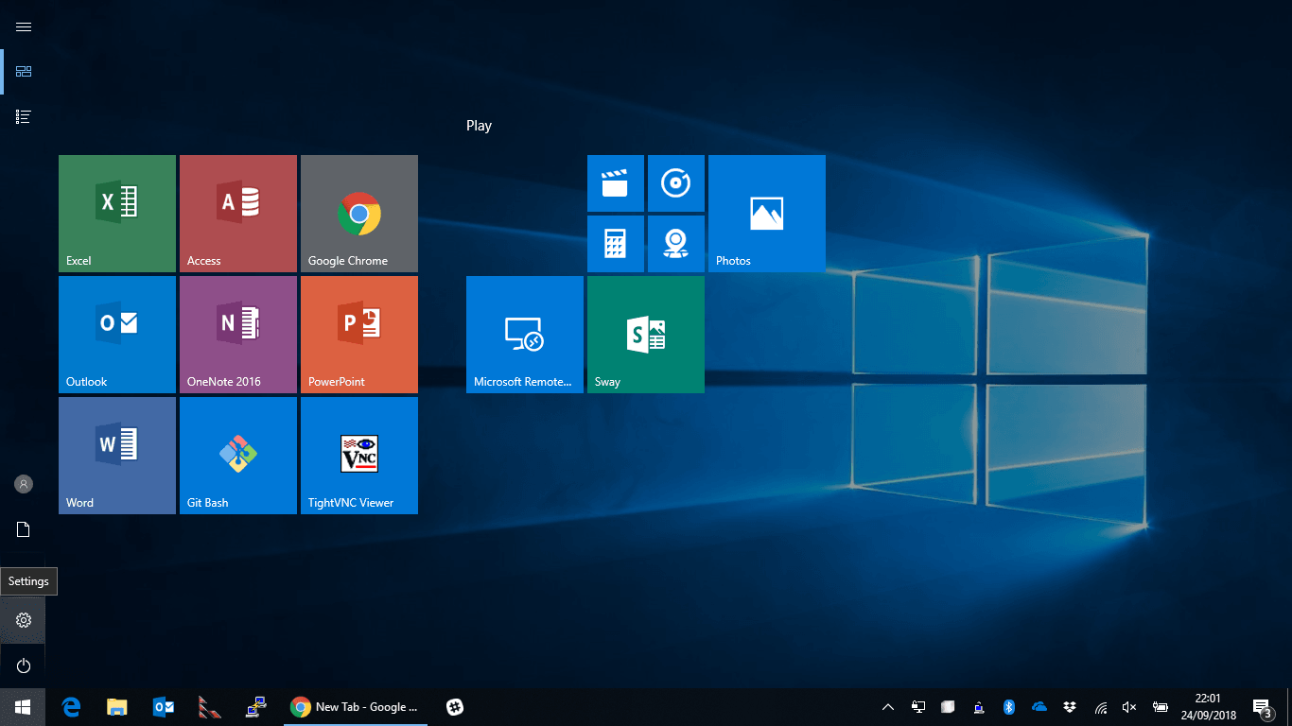The height and width of the screenshot is (726, 1292).
Task: Launch the Calculator small tile
Action: (616, 244)
